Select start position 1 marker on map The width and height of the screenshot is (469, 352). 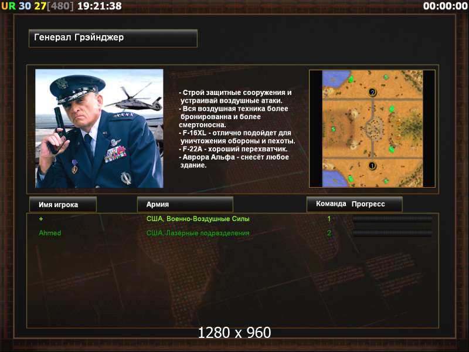pos(372,165)
